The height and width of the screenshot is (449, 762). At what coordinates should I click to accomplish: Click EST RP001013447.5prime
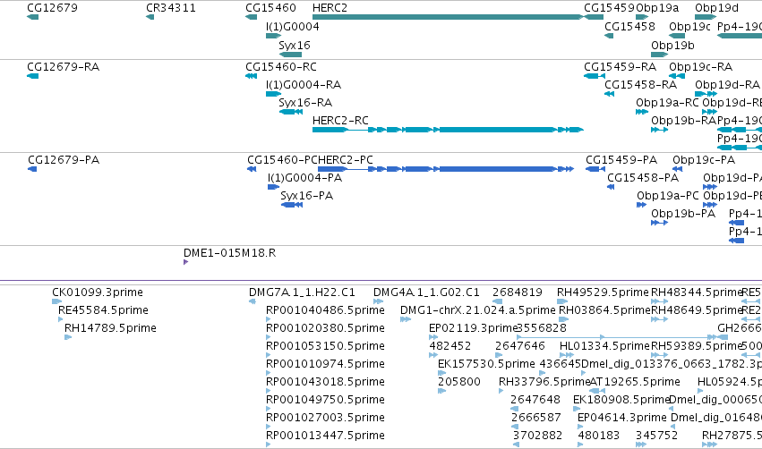[x=325, y=436]
